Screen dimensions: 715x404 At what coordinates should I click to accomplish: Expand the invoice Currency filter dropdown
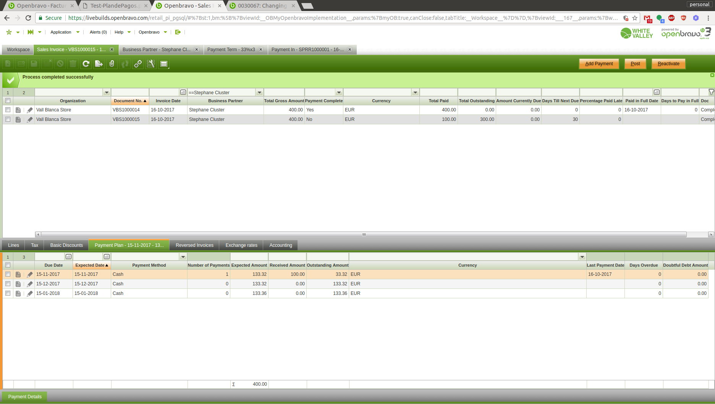(x=415, y=93)
